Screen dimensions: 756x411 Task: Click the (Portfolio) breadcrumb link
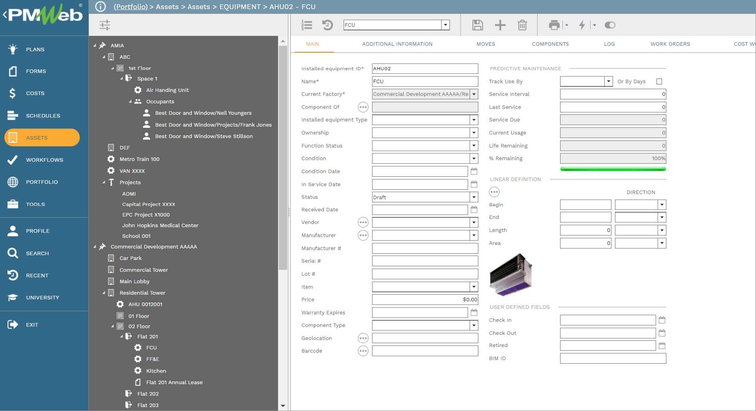[130, 7]
